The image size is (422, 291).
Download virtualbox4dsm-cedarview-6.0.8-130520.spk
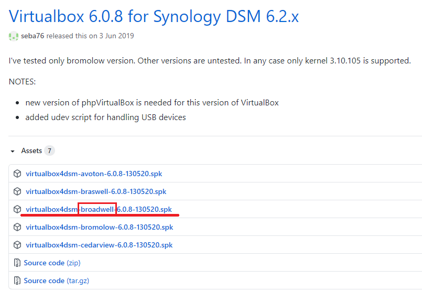(x=99, y=245)
